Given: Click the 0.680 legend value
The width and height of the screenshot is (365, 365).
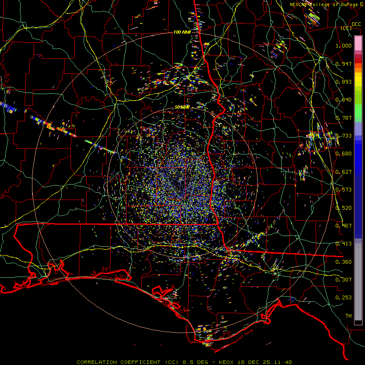Looking at the screenshot, I should (344, 154).
